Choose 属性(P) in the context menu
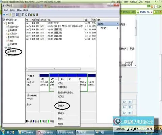 pyautogui.click(x=67, y=118)
